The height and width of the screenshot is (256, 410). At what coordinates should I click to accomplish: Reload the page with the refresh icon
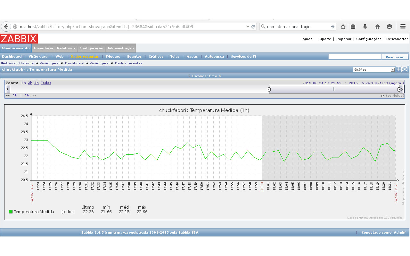253,27
